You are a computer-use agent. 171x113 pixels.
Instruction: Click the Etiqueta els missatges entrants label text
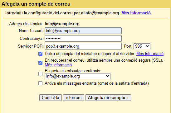tap(73, 71)
